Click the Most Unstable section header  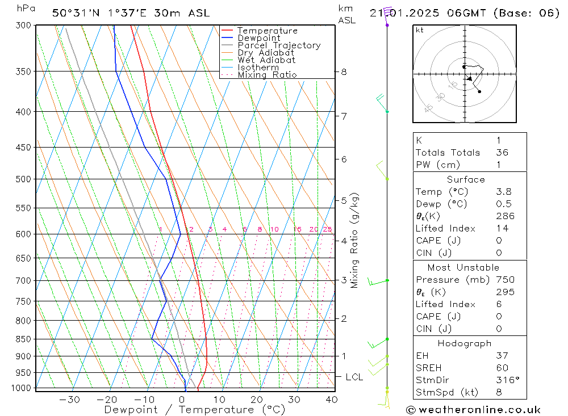coord(463,267)
